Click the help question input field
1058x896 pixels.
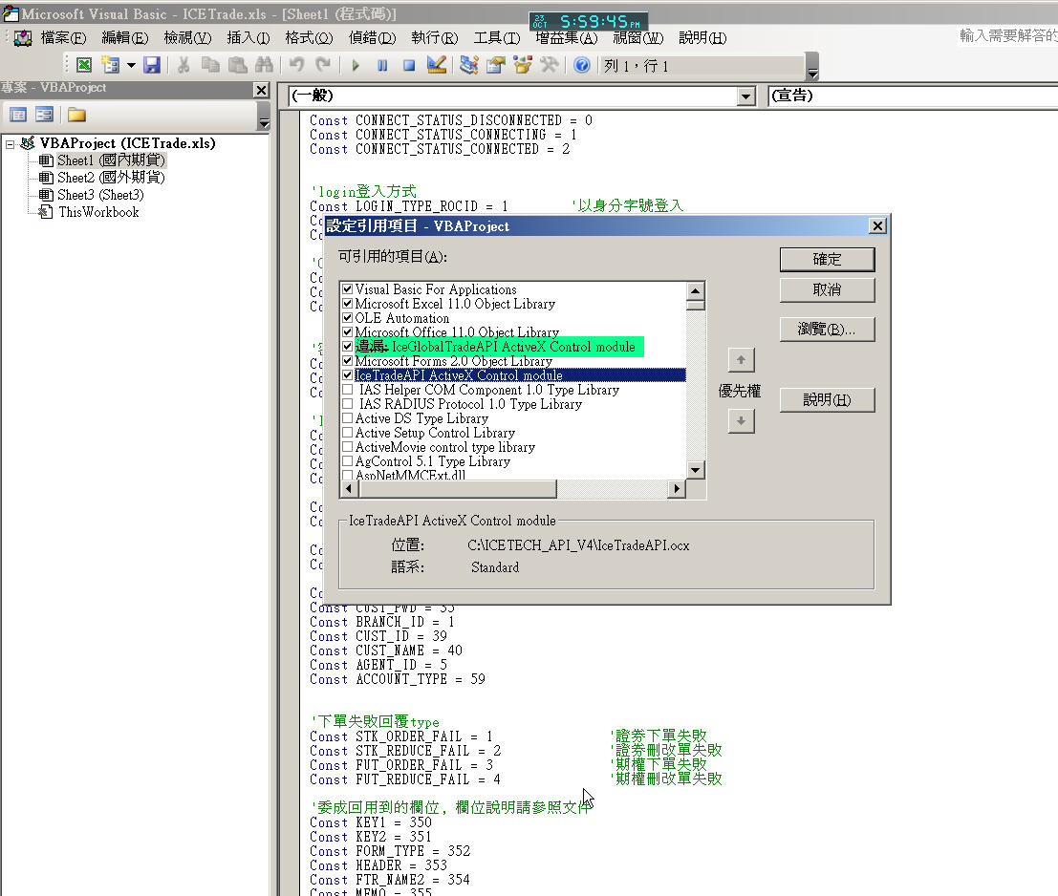point(1007,35)
